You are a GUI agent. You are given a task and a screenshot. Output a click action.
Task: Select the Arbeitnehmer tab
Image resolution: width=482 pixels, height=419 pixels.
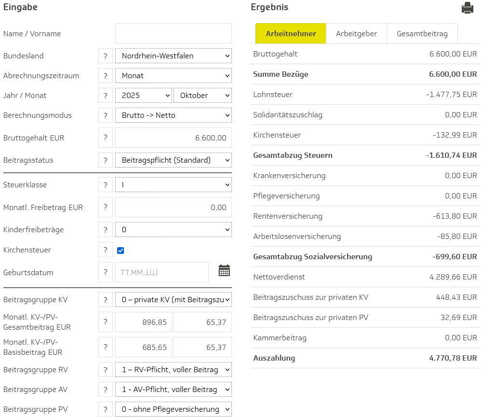tap(291, 34)
